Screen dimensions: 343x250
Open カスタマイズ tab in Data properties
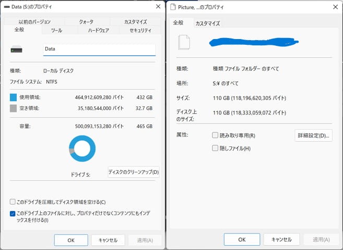click(x=136, y=21)
